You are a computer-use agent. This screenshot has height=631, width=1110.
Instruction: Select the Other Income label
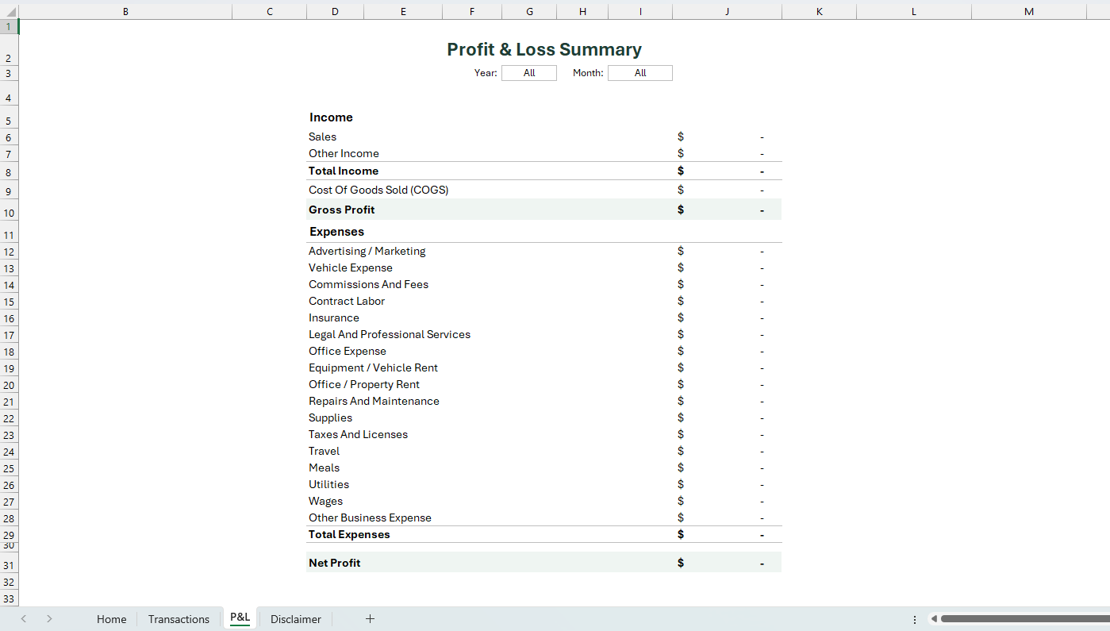click(x=344, y=153)
